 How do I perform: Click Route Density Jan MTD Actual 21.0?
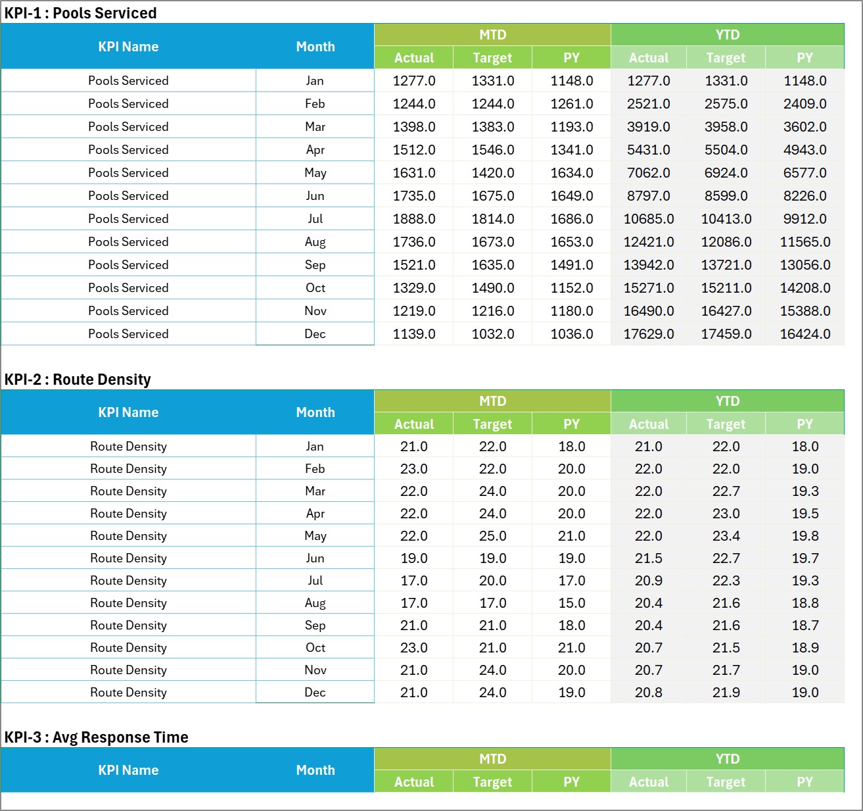click(x=414, y=447)
